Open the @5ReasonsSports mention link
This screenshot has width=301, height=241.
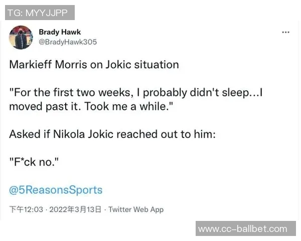pyautogui.click(x=56, y=190)
